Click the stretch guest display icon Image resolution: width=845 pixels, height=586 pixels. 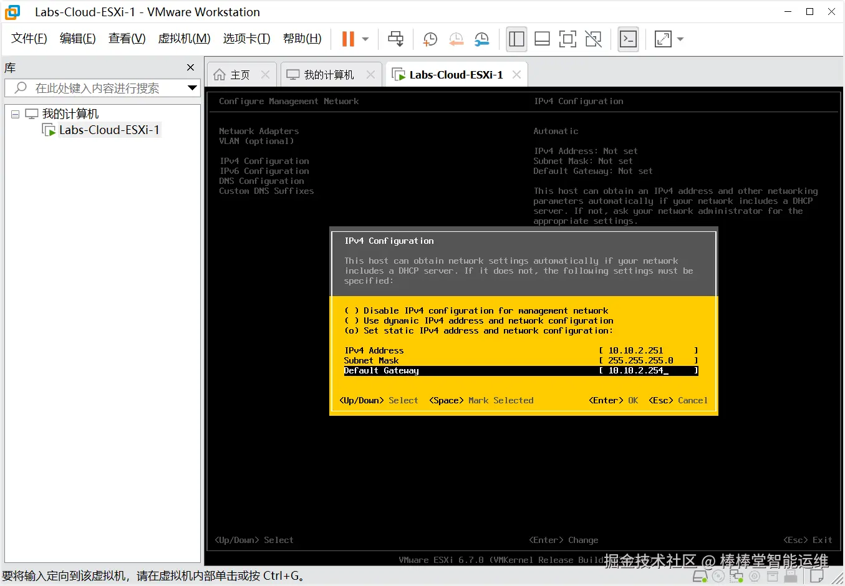(x=663, y=39)
